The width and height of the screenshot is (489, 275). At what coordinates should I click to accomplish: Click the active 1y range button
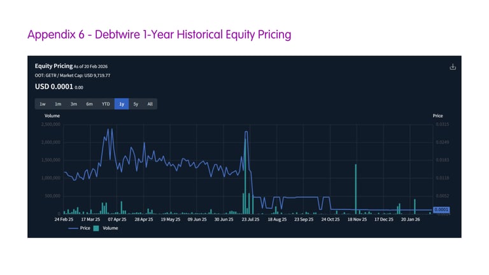(121, 104)
